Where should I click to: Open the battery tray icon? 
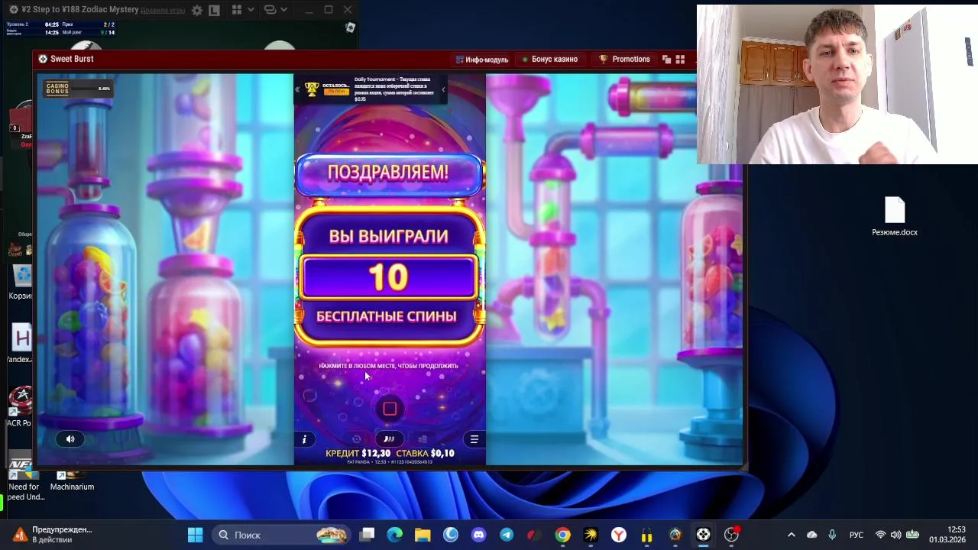[x=912, y=535]
